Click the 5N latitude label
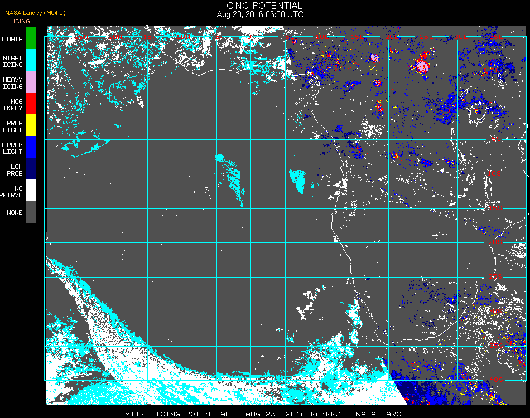Screen dimensions: 530x418 click(494, 70)
